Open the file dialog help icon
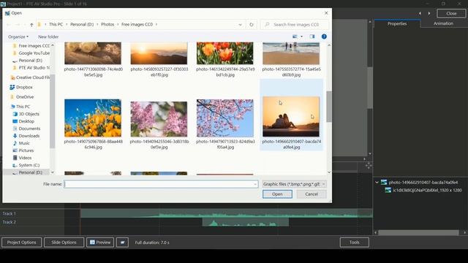468x263 pixels. tap(324, 37)
